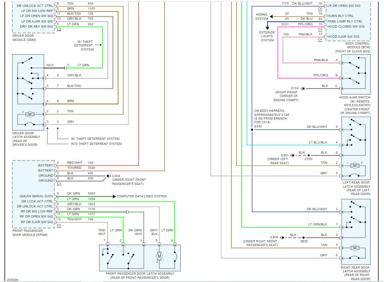Click circuit number 262 on LT GRN wire
The image size is (384, 282).
pyautogui.click(x=91, y=24)
